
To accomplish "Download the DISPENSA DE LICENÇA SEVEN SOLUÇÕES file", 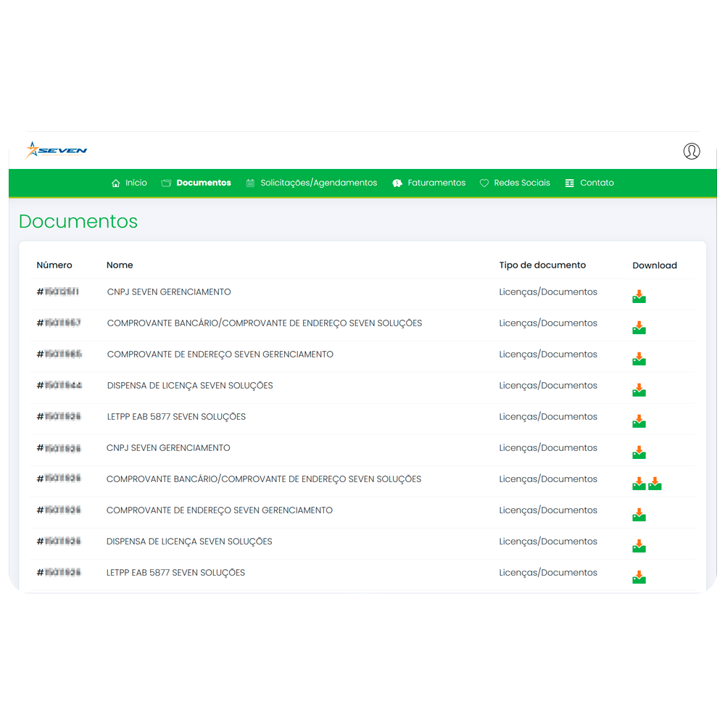I will coord(639,389).
